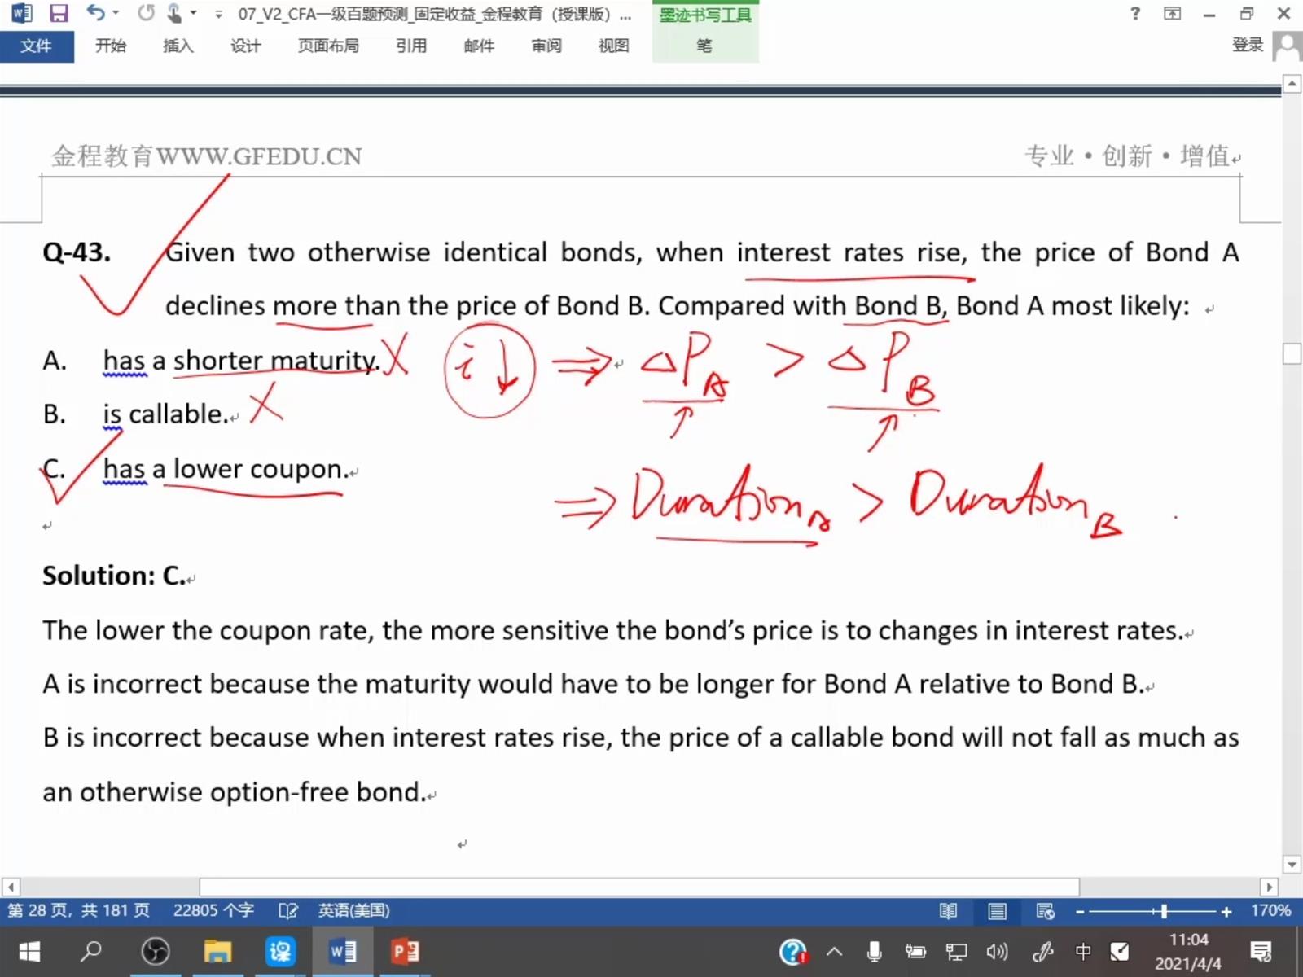Click the 登录 (Sign in) link
The width and height of the screenshot is (1303, 977).
click(x=1247, y=46)
